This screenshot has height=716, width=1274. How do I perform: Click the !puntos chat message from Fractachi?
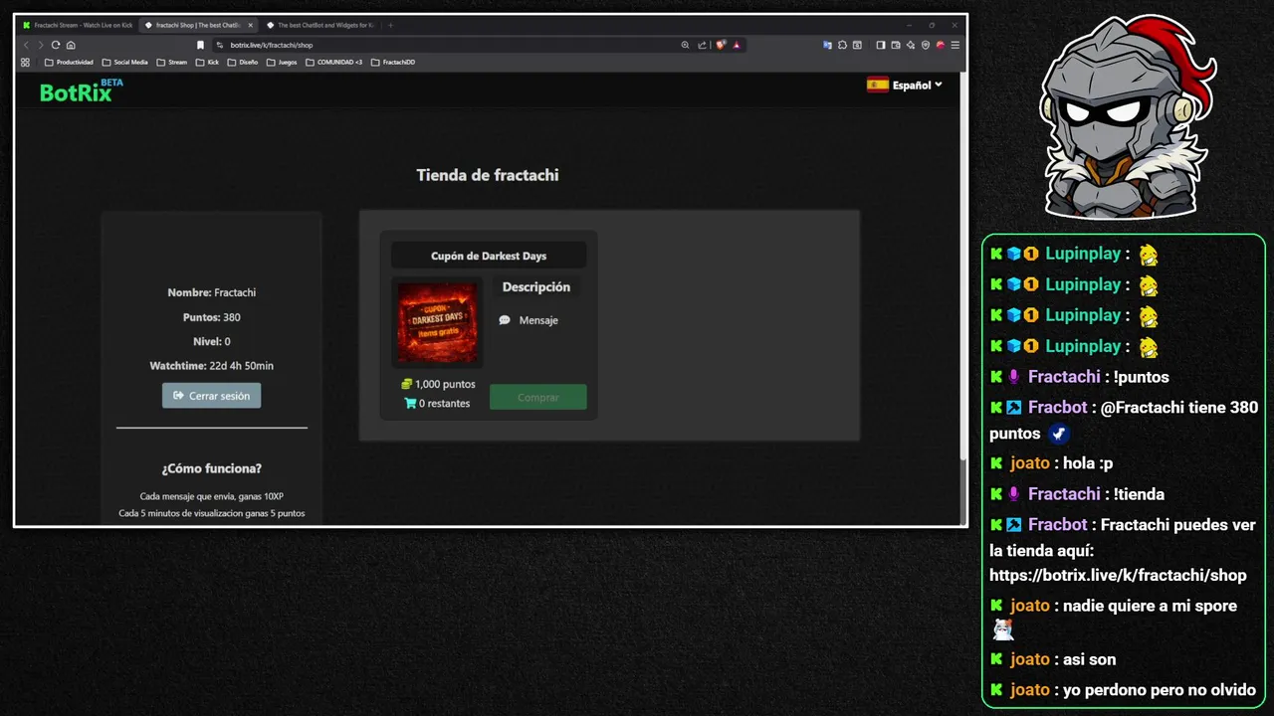click(x=1142, y=377)
